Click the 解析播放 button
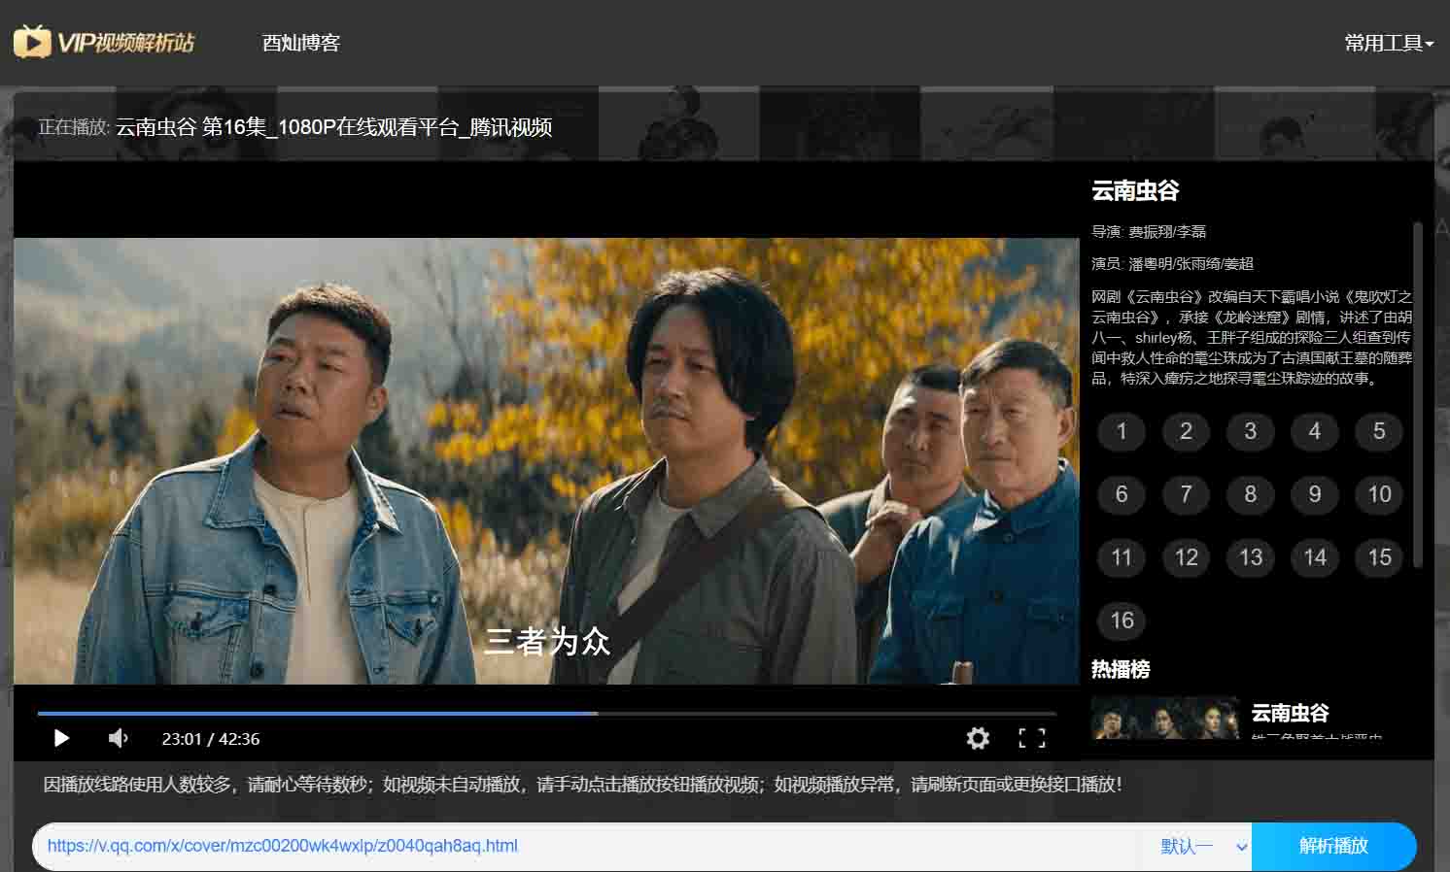Image resolution: width=1450 pixels, height=872 pixels. tap(1333, 846)
